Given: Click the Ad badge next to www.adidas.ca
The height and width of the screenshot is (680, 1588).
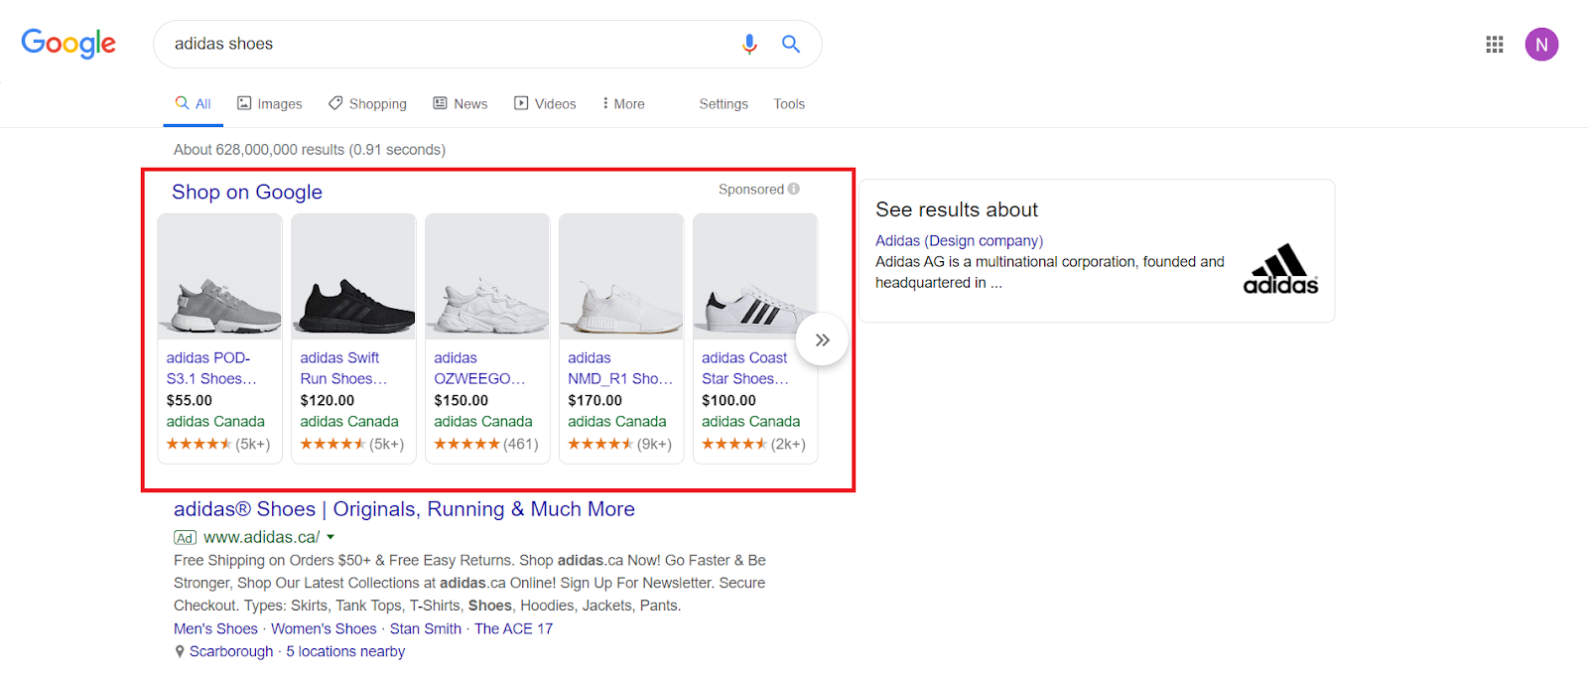Looking at the screenshot, I should tap(185, 537).
